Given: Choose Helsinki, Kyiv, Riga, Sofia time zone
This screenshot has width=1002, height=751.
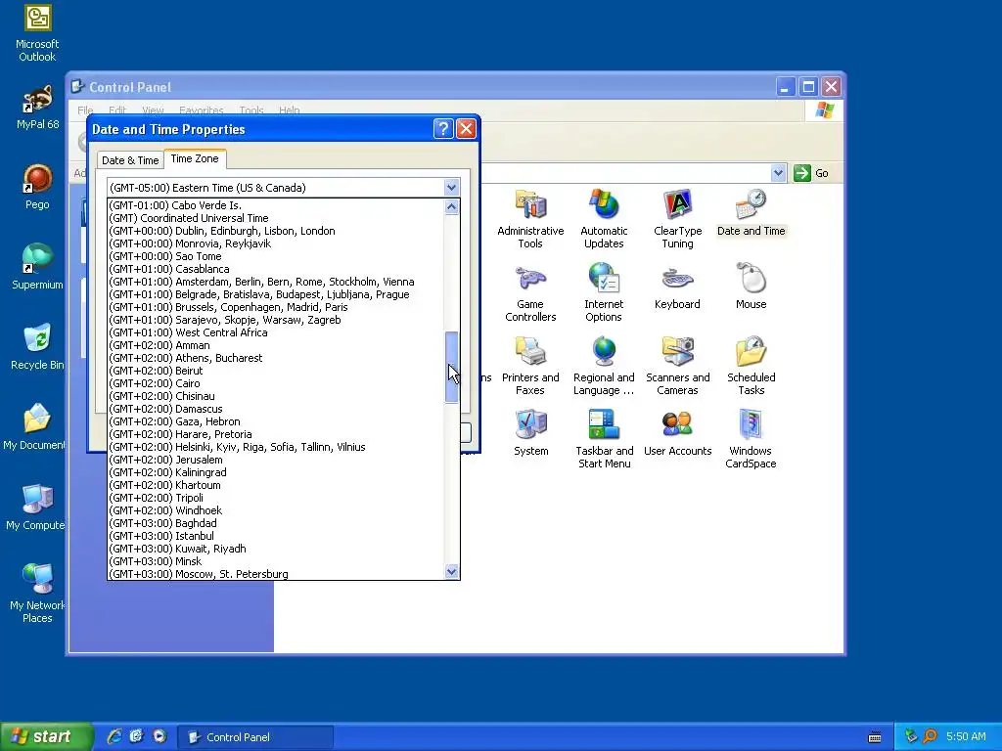Looking at the screenshot, I should 275,447.
